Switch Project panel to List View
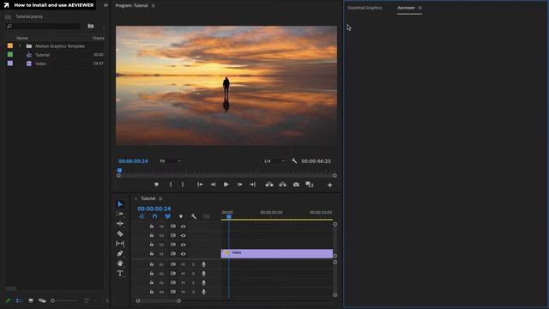This screenshot has width=549, height=309. (x=19, y=300)
